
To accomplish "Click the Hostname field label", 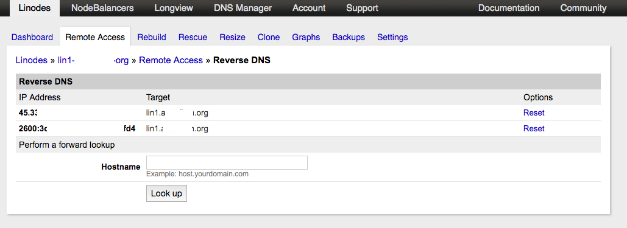I will pos(121,167).
